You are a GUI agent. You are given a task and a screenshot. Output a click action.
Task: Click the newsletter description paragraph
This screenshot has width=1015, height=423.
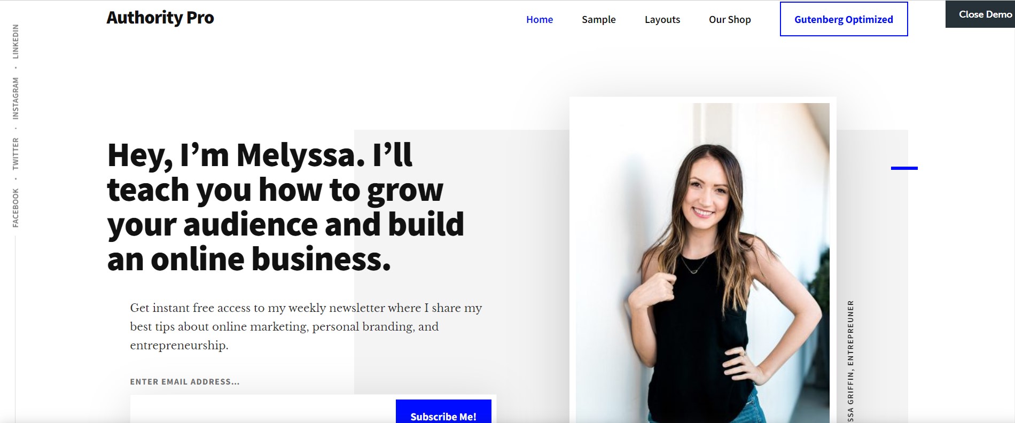pyautogui.click(x=306, y=326)
